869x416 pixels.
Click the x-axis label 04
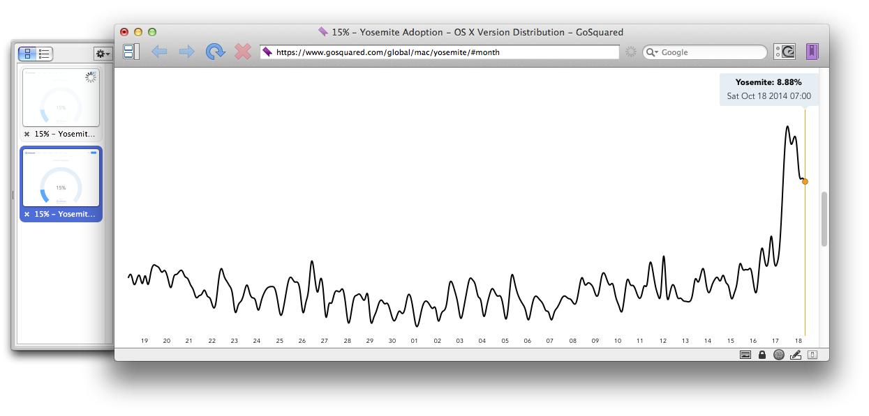[x=482, y=341]
